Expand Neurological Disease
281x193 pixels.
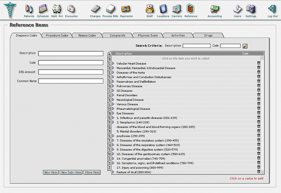click(113, 99)
